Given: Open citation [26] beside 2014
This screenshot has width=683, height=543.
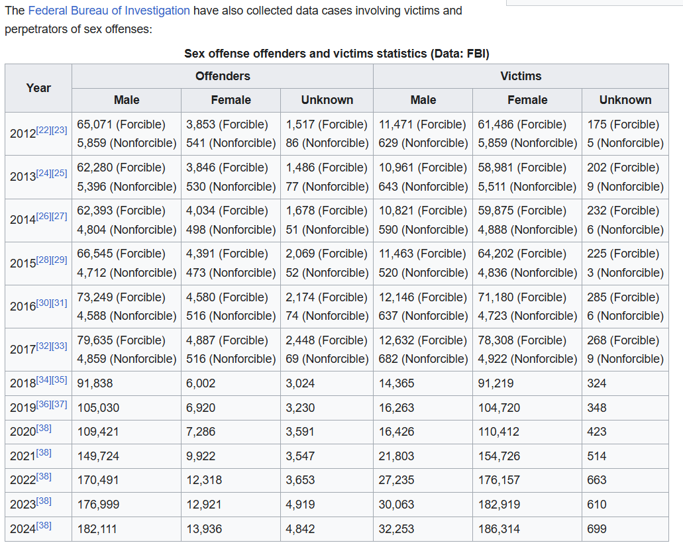Looking at the screenshot, I should [x=44, y=216].
